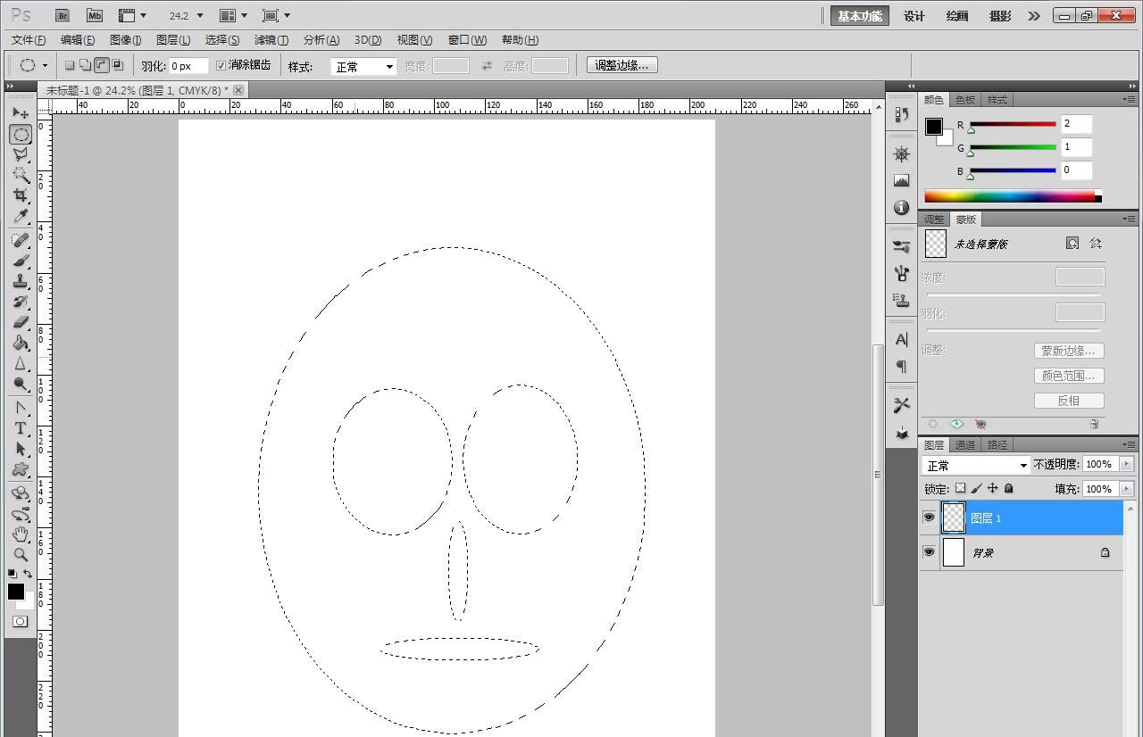Open the fill (填充) slider arrow
Screen dimensions: 1143x737
1126,488
